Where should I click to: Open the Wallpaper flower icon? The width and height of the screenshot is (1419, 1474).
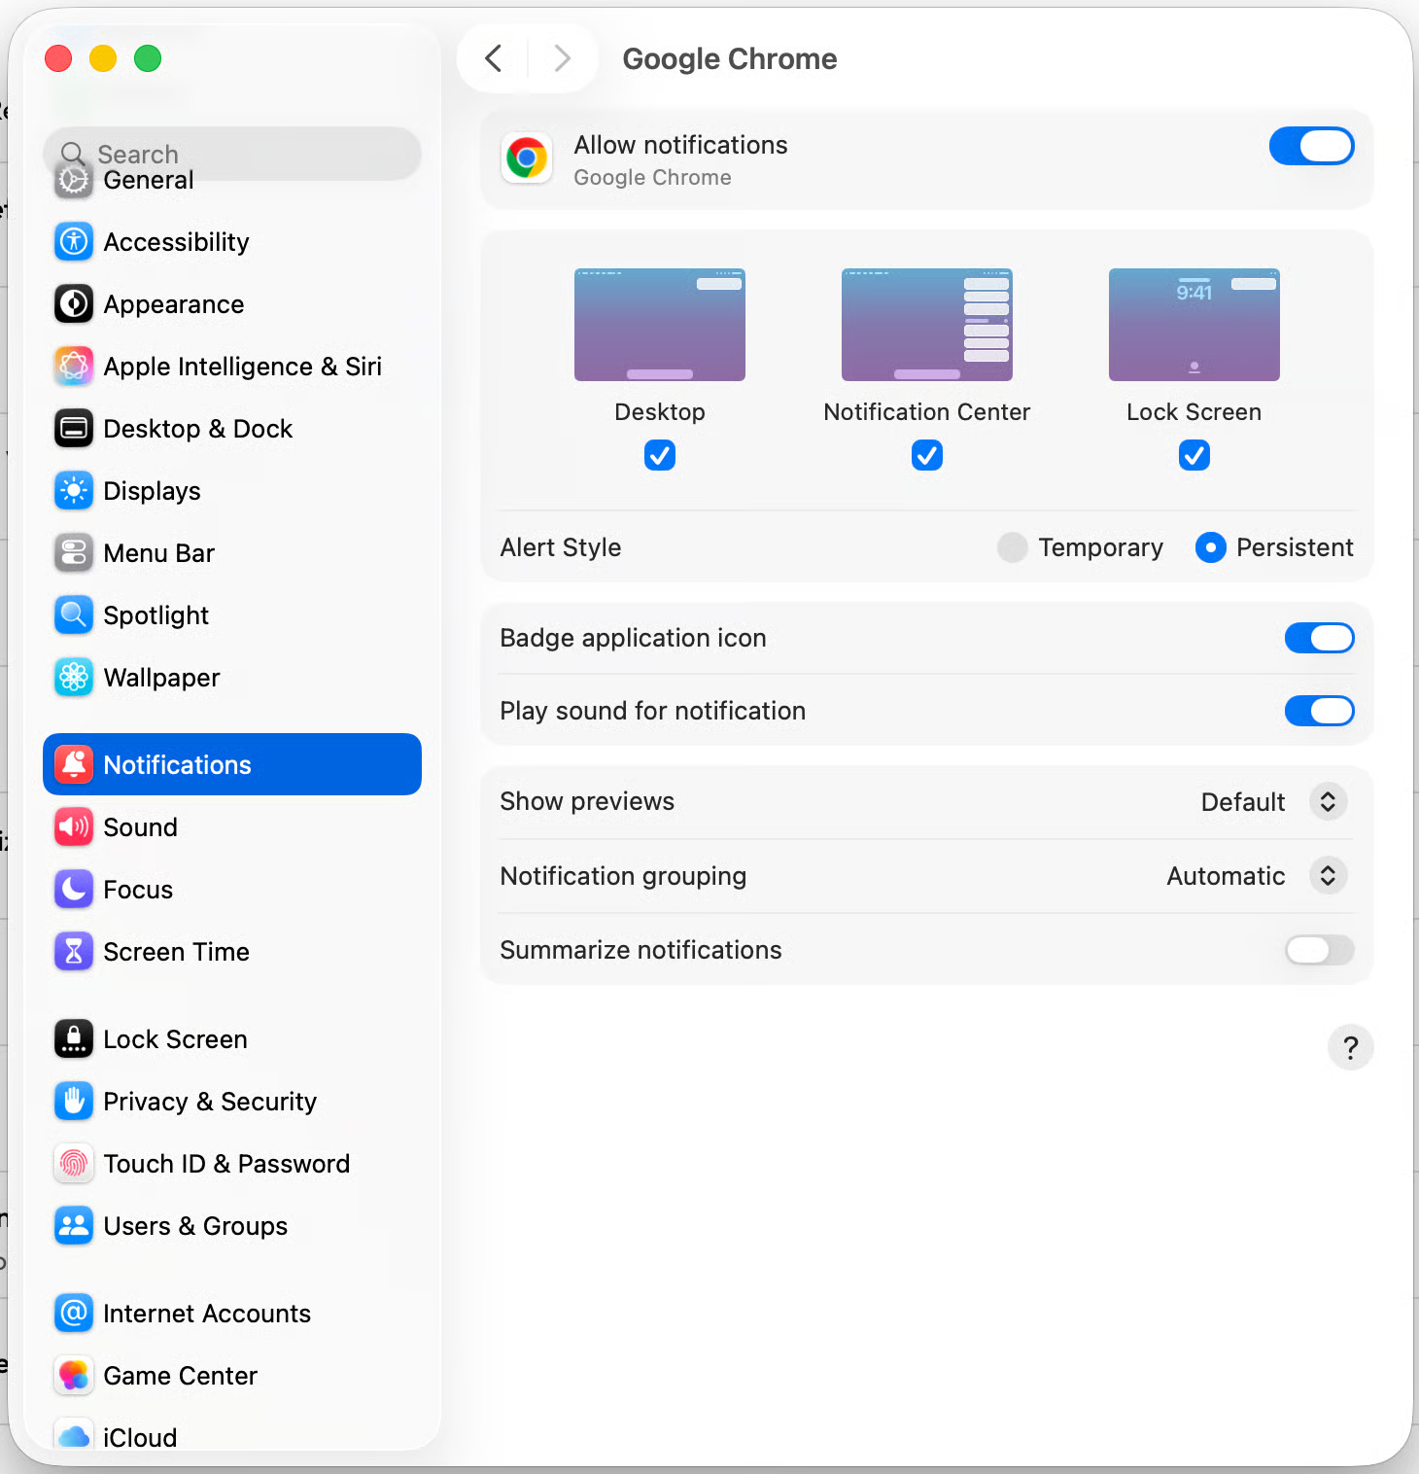(x=74, y=678)
